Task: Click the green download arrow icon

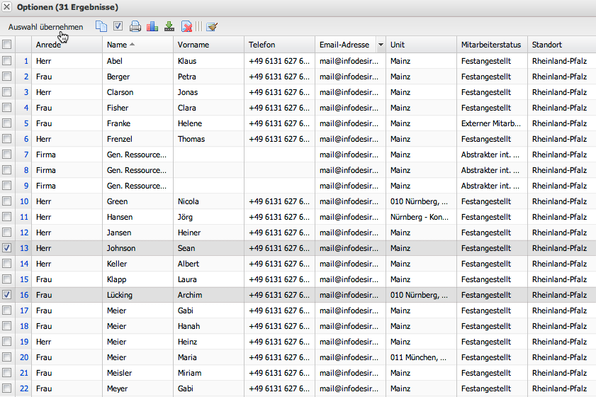Action: pyautogui.click(x=169, y=27)
